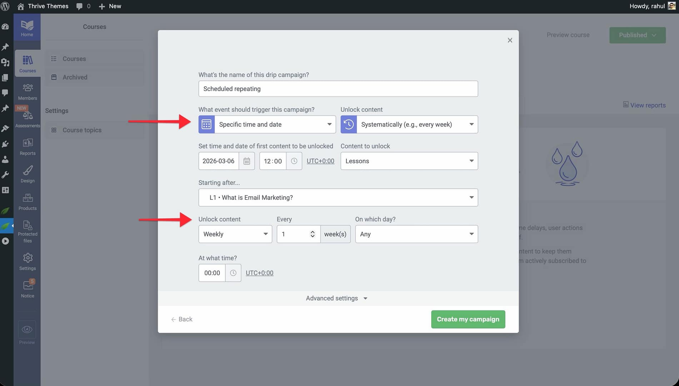Expand the Advanced settings section
This screenshot has height=386, width=679.
coord(336,298)
